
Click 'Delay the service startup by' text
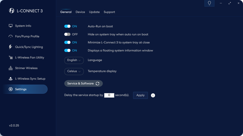point(84,95)
